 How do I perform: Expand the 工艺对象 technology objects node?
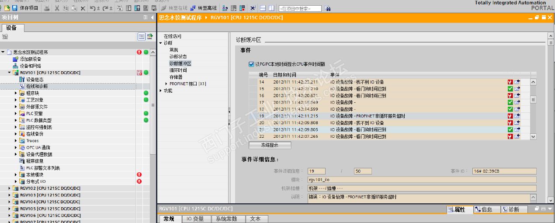pos(16,100)
